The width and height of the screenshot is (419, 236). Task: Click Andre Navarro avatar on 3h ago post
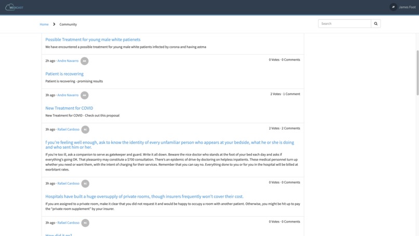coord(84,95)
